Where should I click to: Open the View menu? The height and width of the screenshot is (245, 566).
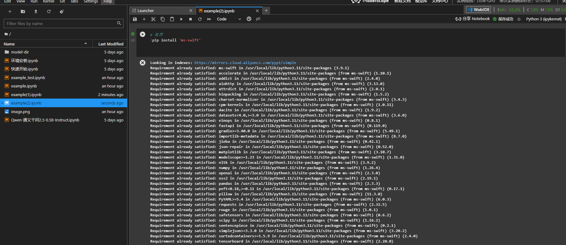[x=21, y=2]
